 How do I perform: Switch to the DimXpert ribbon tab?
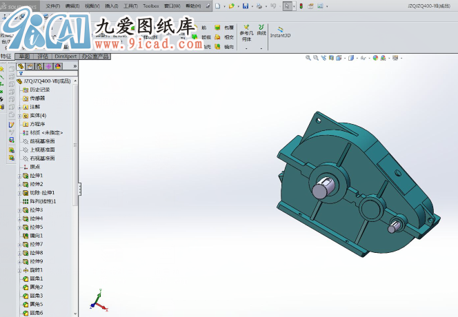pyautogui.click(x=66, y=57)
